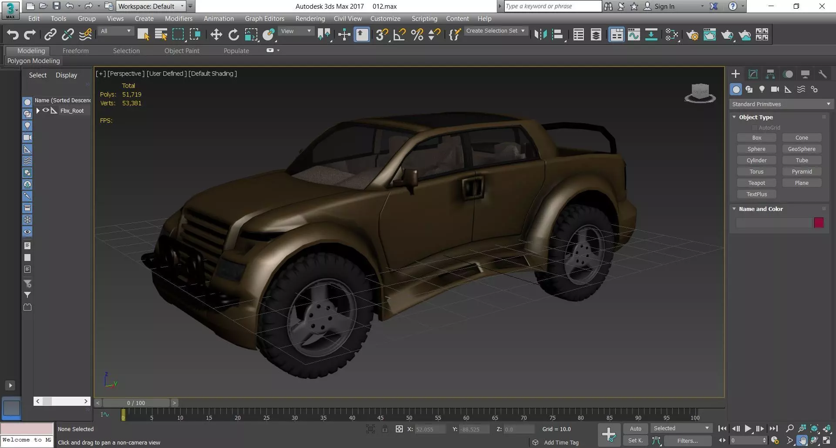Screen dimensions: 836x448
Task: Switch to Object Paint ribbon tab
Action: (182, 51)
